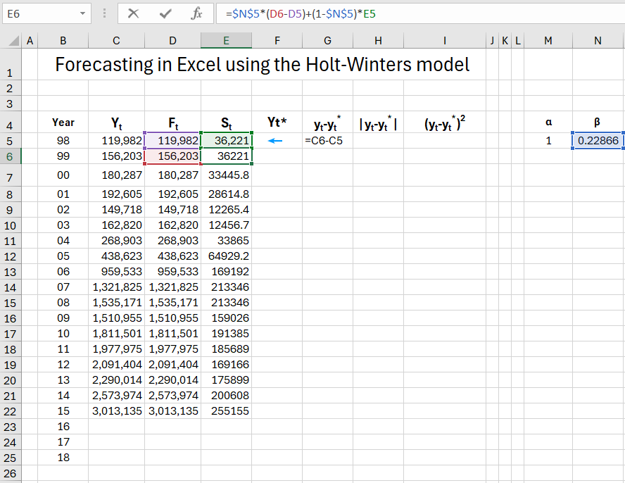Screen dimensions: 625x483
Task: Select column header N
Action: point(597,40)
